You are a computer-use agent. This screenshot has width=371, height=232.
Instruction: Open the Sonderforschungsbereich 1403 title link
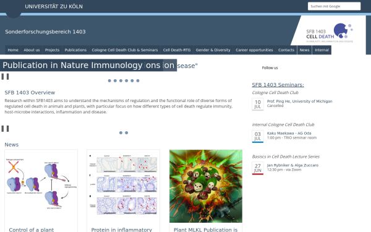pos(45,32)
